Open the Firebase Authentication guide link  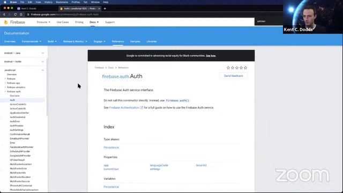pyautogui.click(x=124, y=108)
